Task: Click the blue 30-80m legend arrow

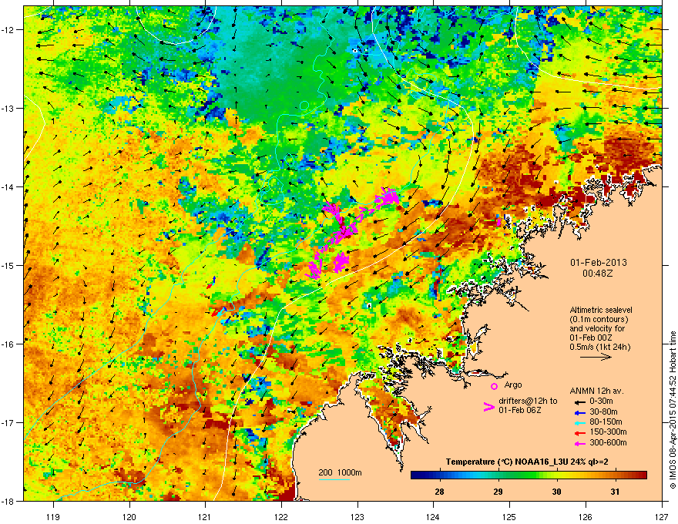Action: pyautogui.click(x=579, y=413)
